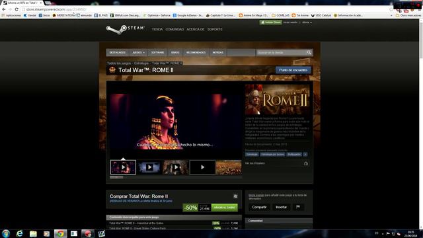Image resolution: width=423 pixels, height=238 pixels.
Task: Click the plus button to add tags
Action: [x=305, y=154]
